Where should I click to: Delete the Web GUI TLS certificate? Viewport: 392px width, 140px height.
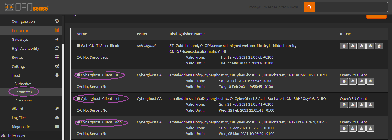click(379, 46)
